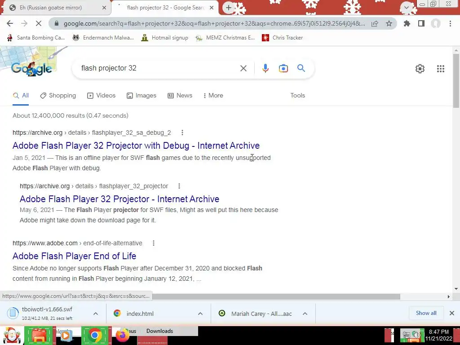This screenshot has height=345, width=460.
Task: Open Chris Tracker bookmark
Action: click(x=282, y=38)
